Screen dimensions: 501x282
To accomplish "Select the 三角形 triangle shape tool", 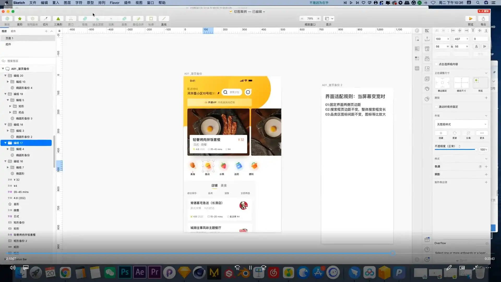I will 58,19.
